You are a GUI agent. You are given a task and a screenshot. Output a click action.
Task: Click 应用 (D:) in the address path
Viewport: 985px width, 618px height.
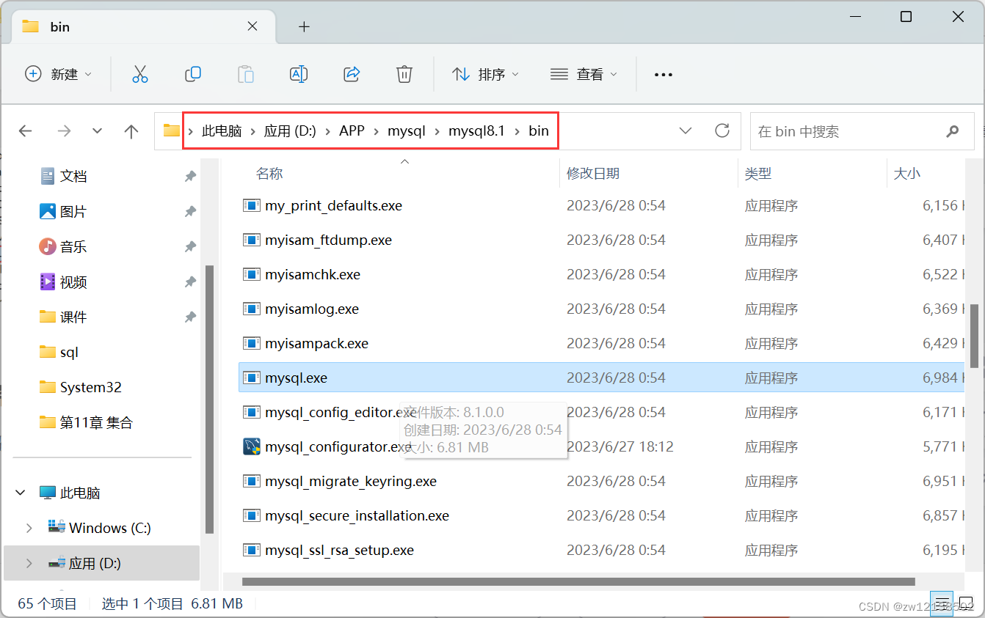290,131
